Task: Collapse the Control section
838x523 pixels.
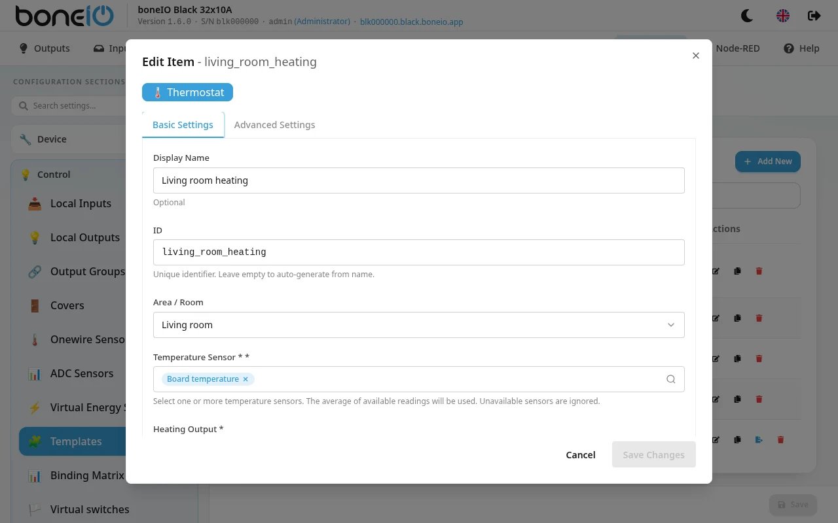Action: point(69,175)
